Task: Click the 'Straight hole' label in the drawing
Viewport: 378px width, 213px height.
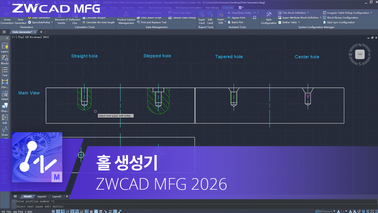Action: [x=84, y=56]
